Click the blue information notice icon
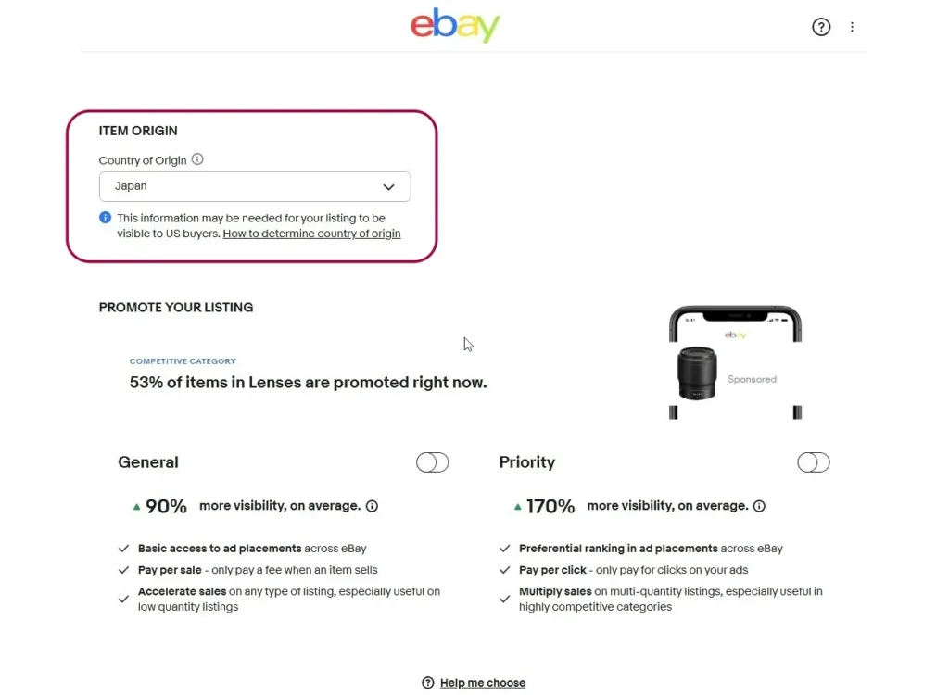 pyautogui.click(x=105, y=218)
